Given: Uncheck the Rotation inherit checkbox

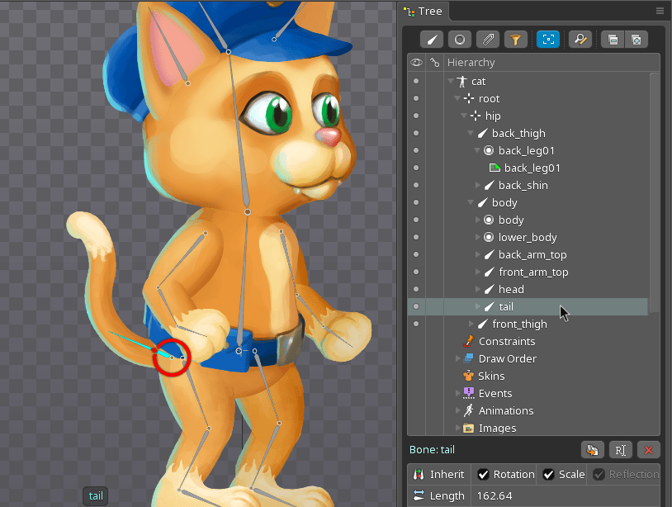Looking at the screenshot, I should [x=484, y=475].
